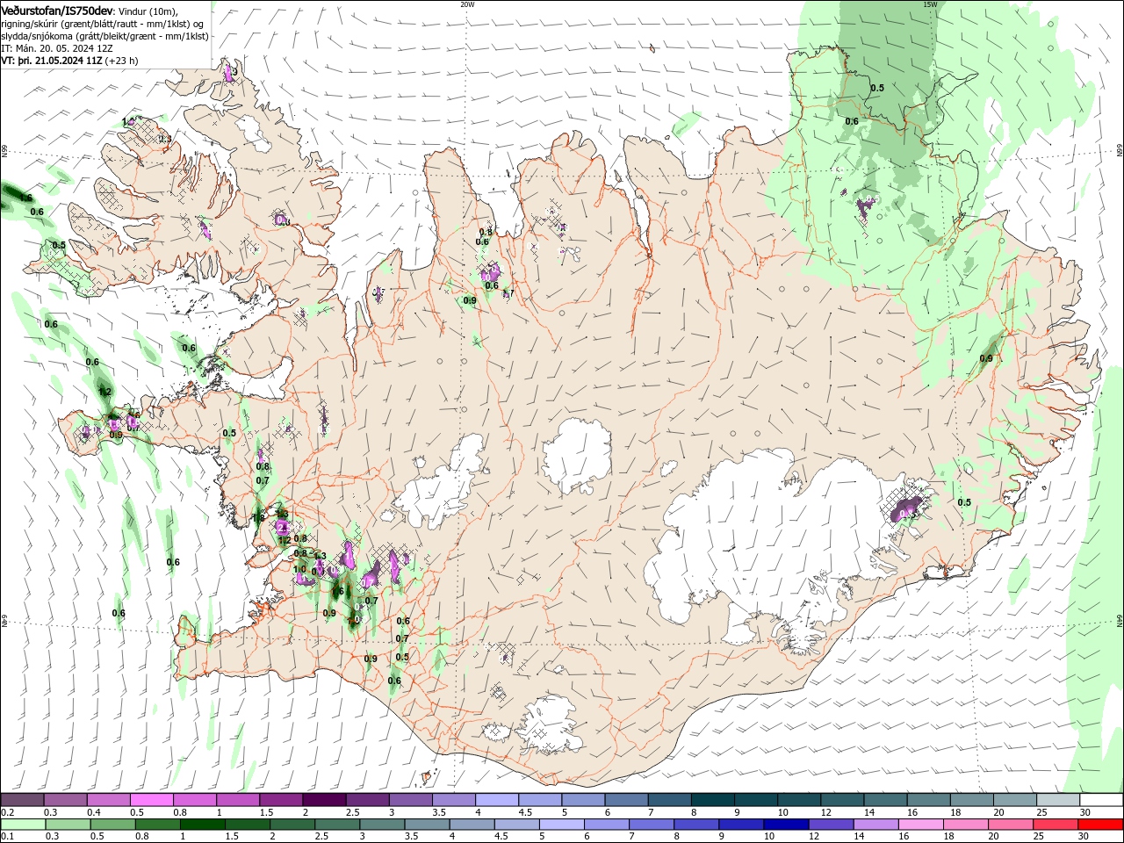This screenshot has width=1124, height=843.
Task: Click the crimson swatch between 25 and 30
Action: point(1056,825)
